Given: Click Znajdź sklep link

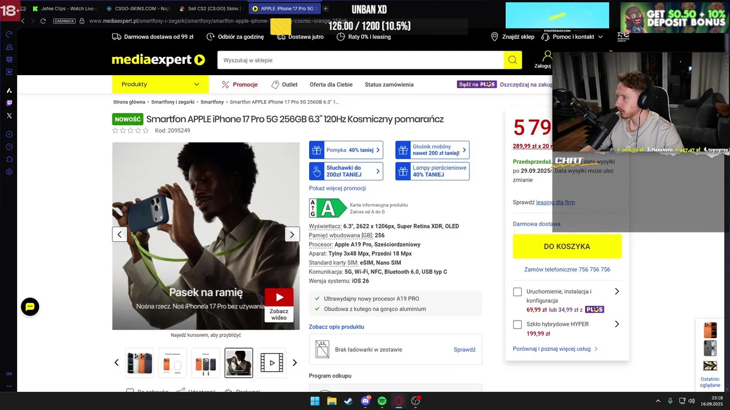Looking at the screenshot, I should click(x=512, y=36).
